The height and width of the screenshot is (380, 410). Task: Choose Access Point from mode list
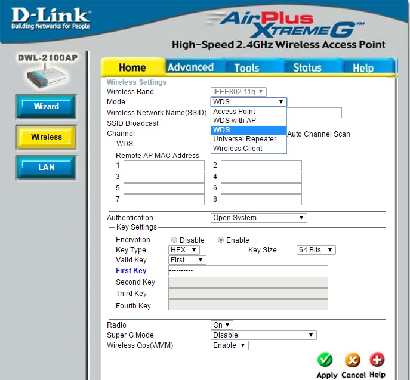(x=249, y=112)
